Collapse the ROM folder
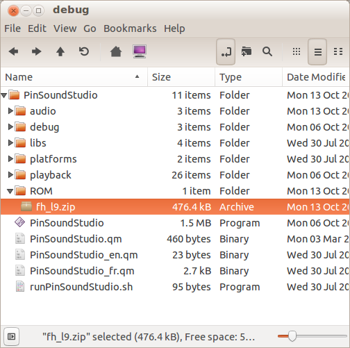The image size is (350, 348). point(10,191)
